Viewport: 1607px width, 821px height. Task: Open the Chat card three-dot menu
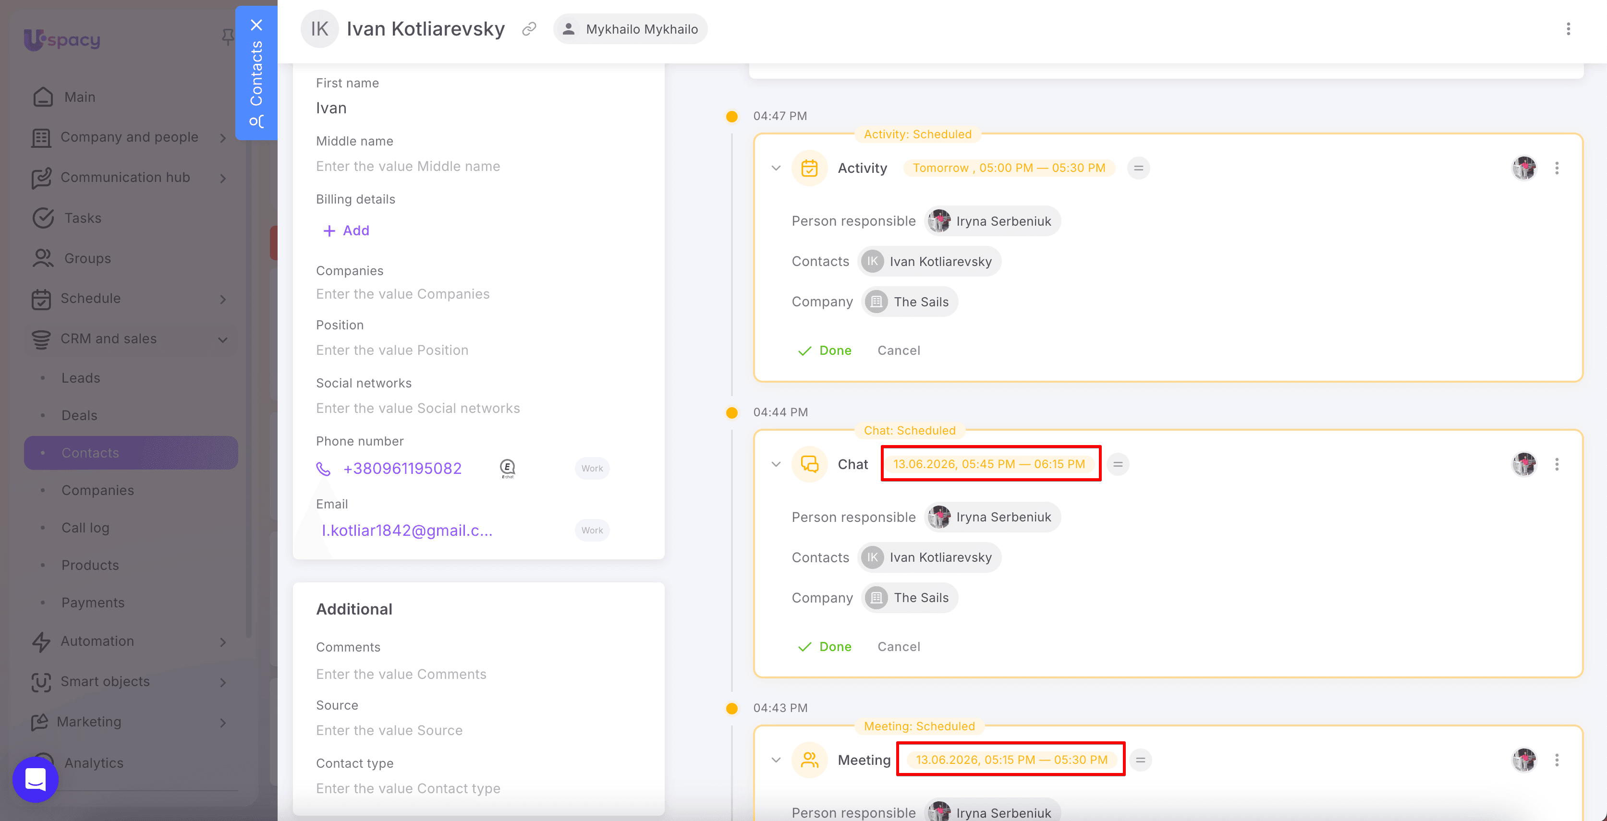[x=1557, y=464]
